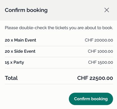Click the CHF 1000.00 Side Event price
The height and width of the screenshot is (109, 117).
click(x=100, y=51)
